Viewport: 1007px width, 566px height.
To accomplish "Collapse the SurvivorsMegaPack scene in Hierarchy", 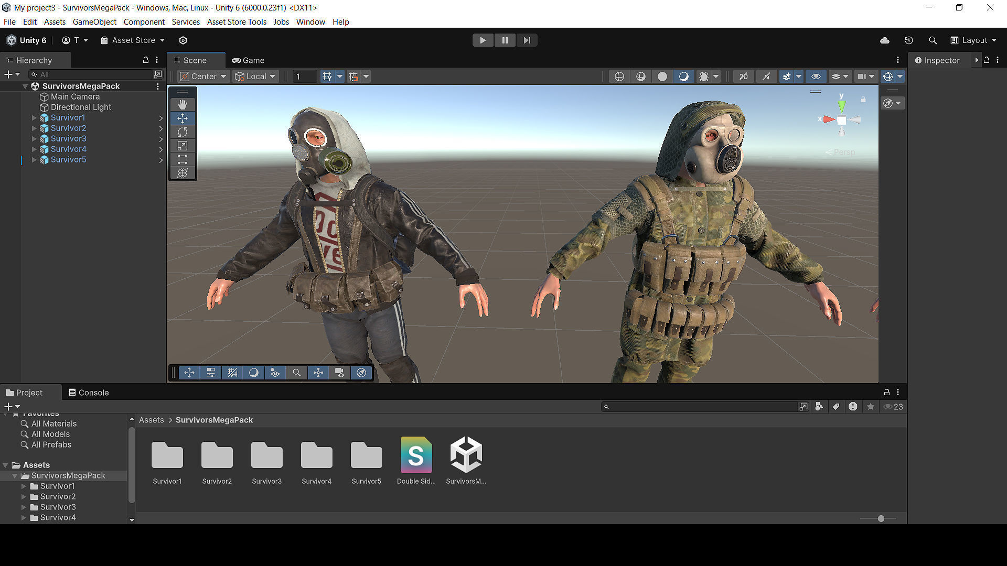I will pos(25,86).
